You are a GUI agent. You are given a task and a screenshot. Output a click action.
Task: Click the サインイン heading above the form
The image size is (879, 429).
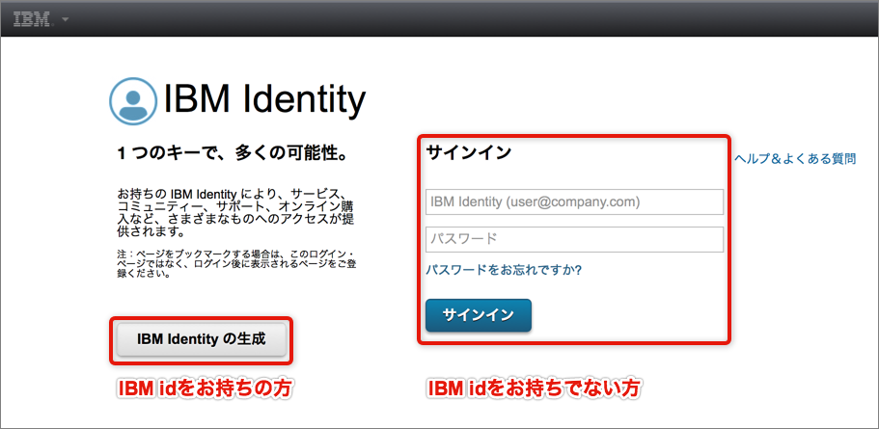(x=469, y=152)
